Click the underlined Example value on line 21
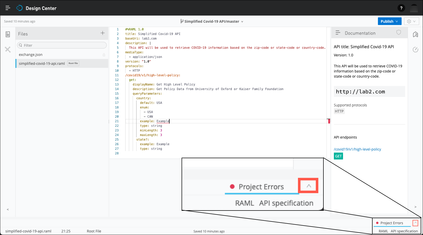 (163, 121)
